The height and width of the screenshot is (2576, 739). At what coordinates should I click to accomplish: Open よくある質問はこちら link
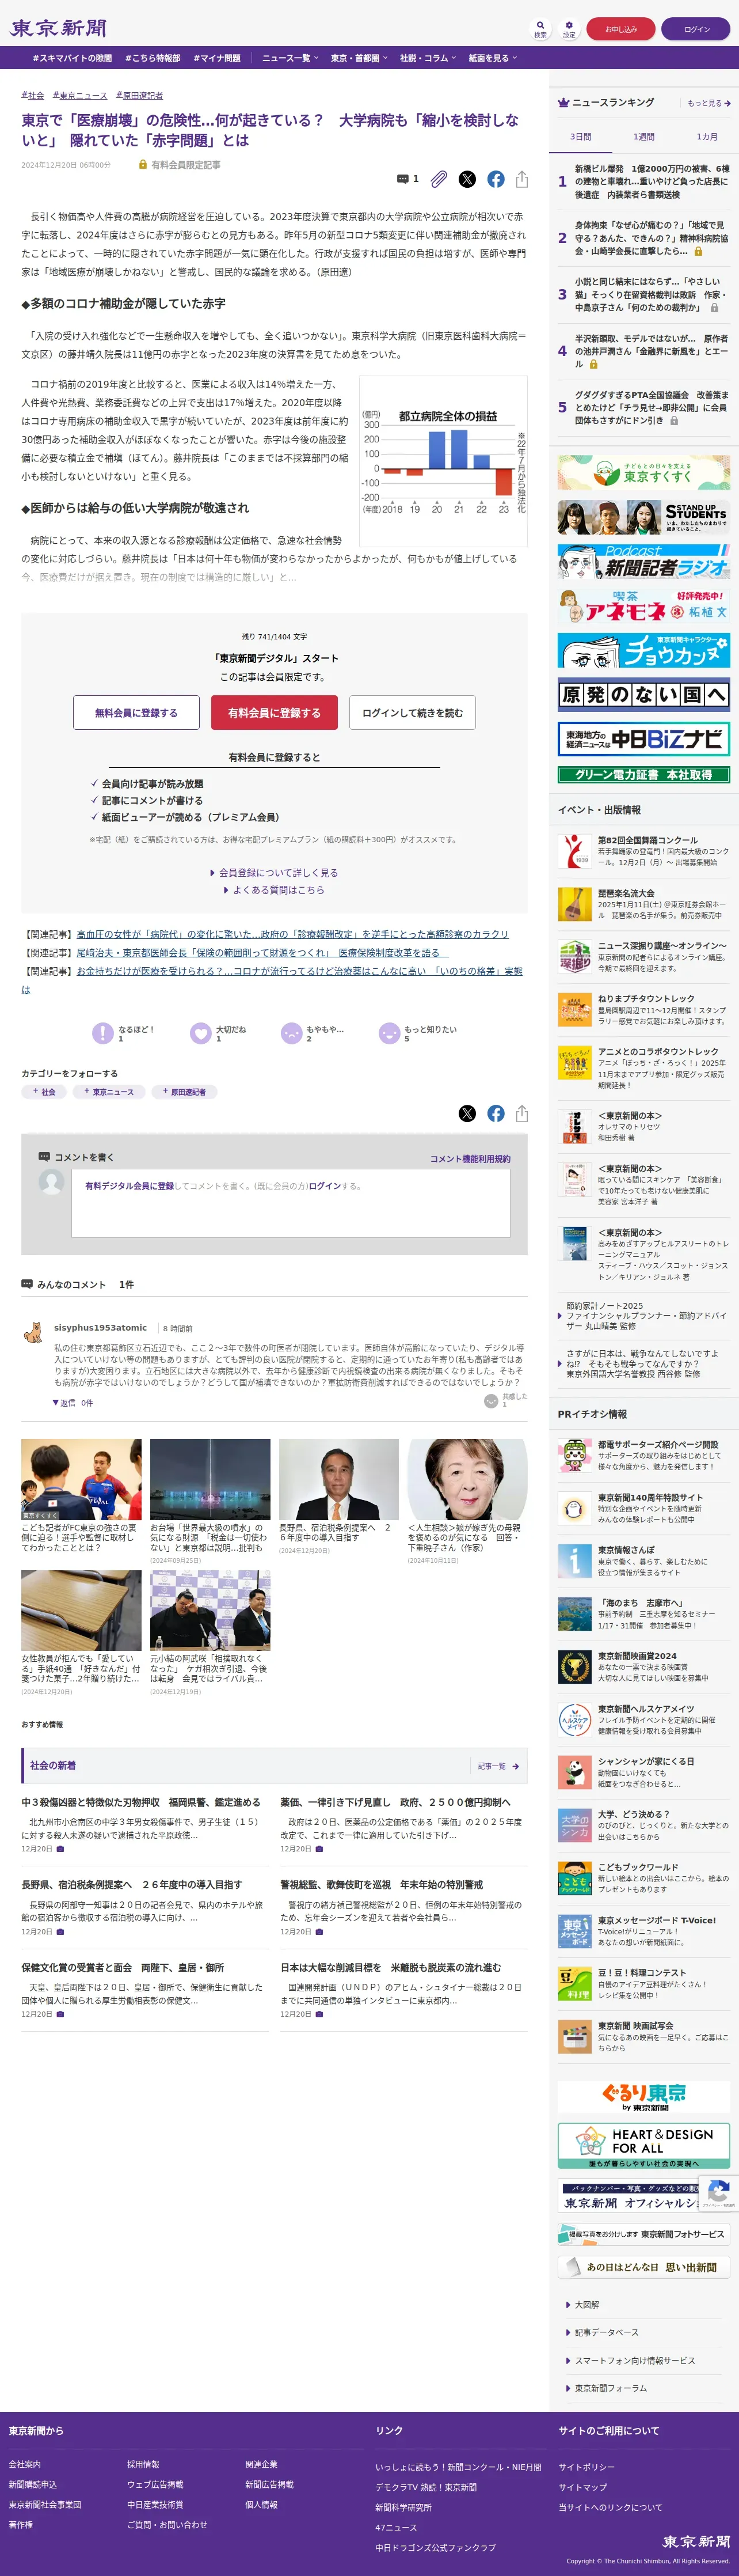275,889
